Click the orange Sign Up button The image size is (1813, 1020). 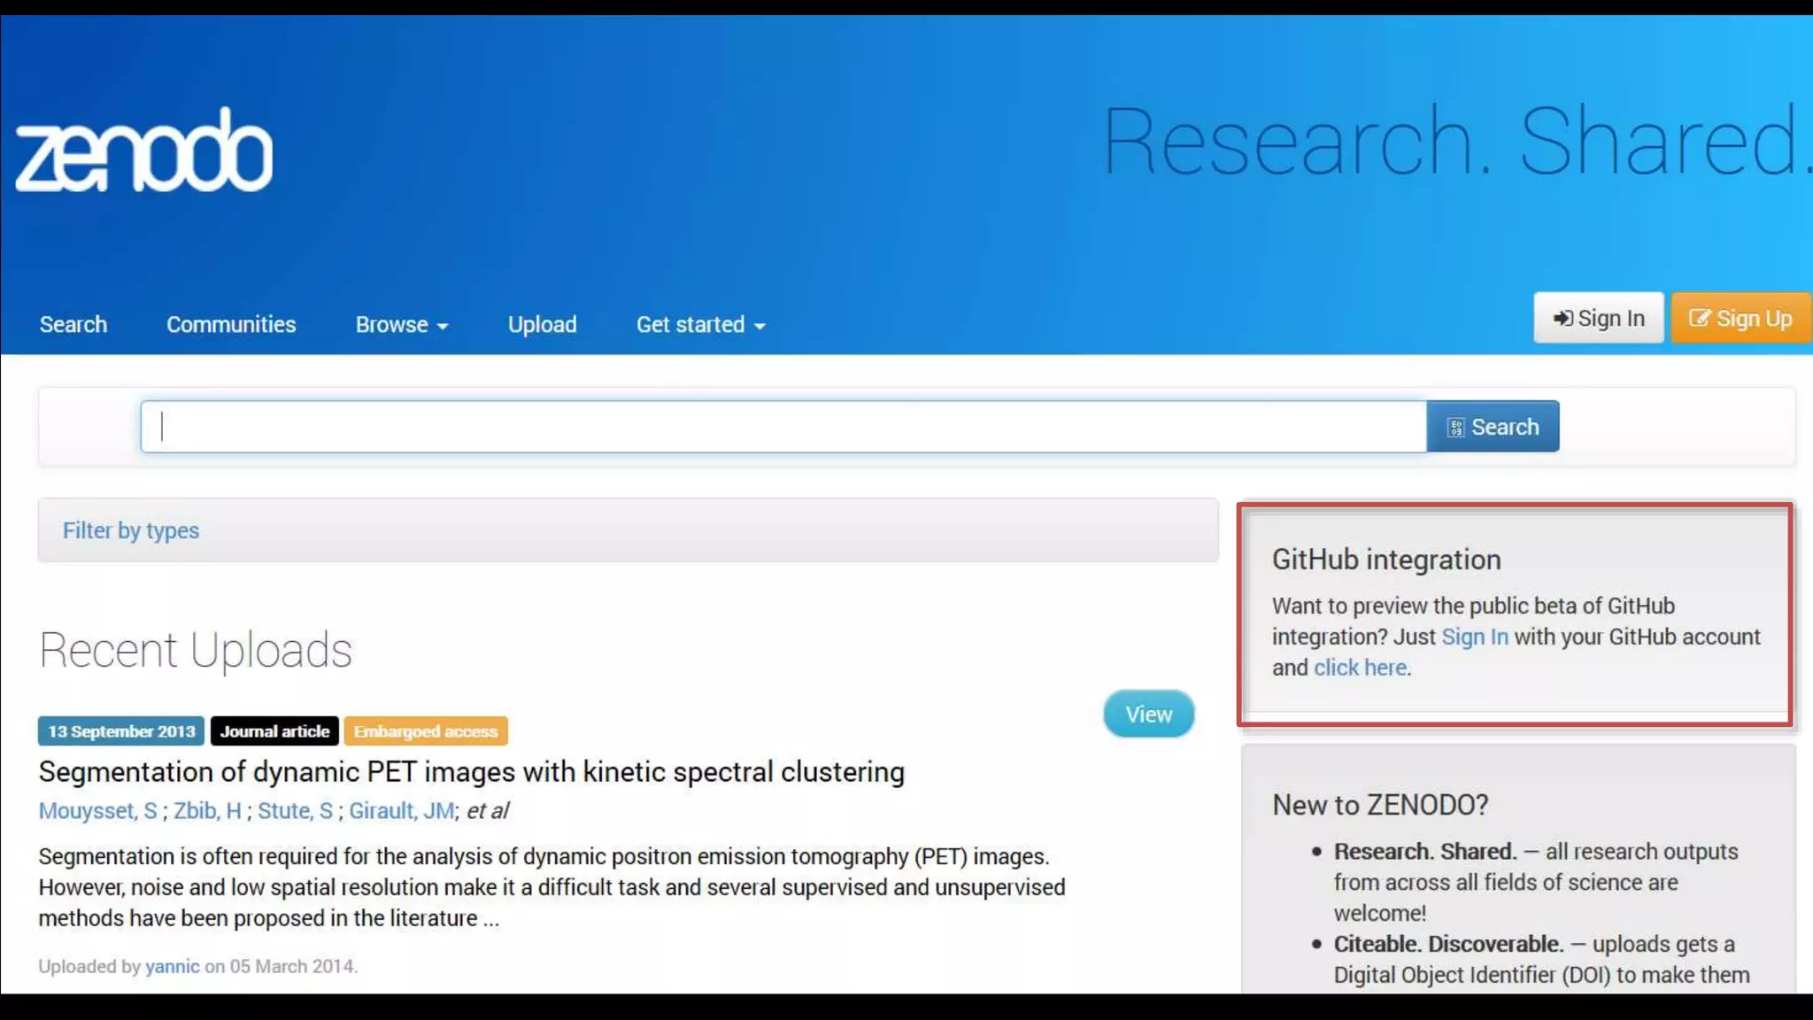(x=1740, y=318)
